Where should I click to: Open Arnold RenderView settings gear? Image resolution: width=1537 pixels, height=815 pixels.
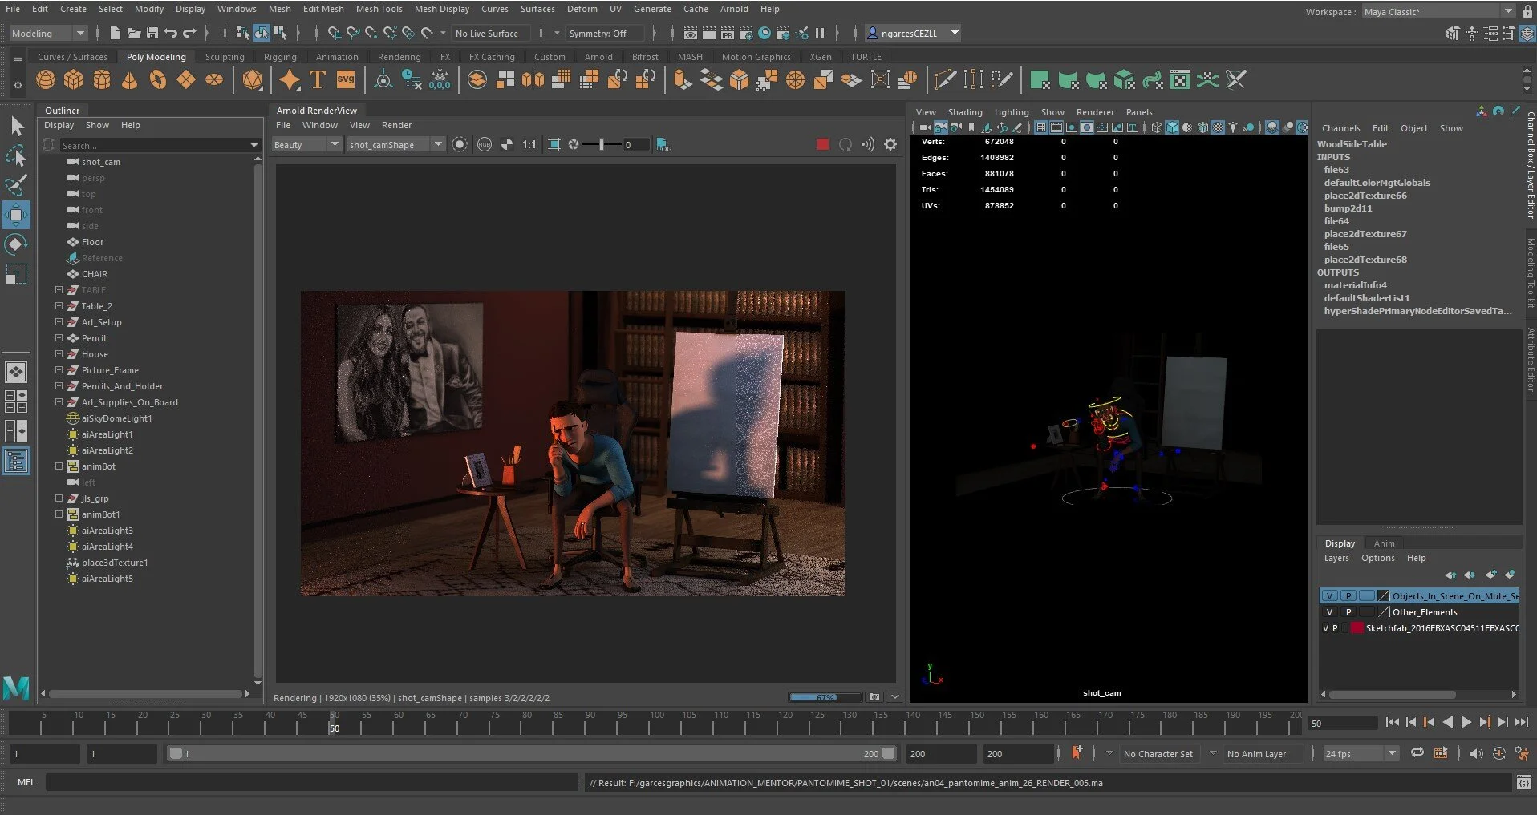(890, 145)
